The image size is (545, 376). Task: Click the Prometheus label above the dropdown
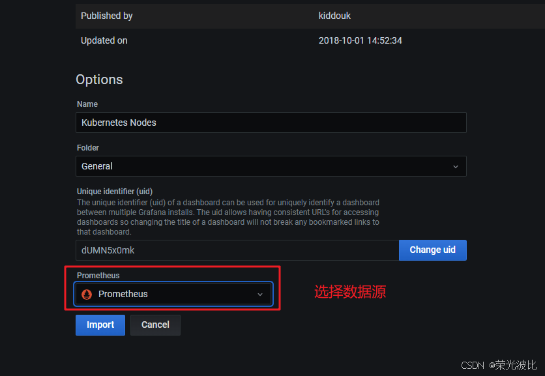click(x=98, y=276)
